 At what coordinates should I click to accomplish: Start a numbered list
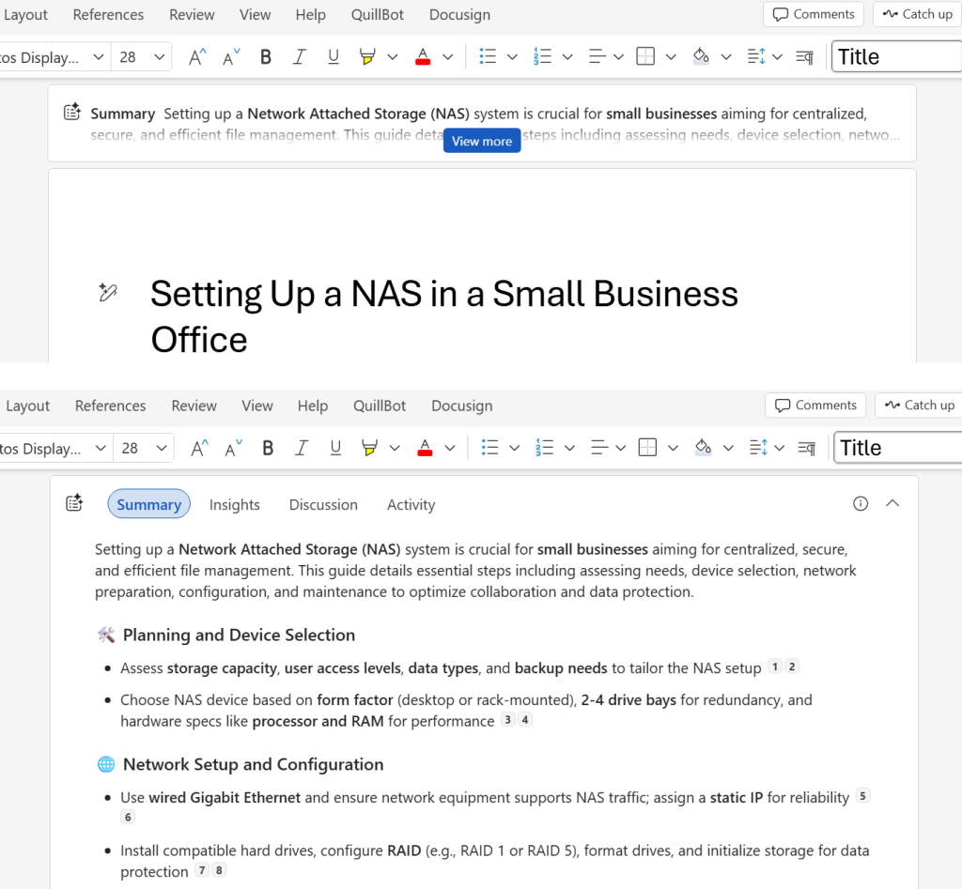[543, 56]
